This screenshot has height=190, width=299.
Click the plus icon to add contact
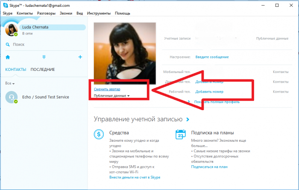tap(80, 57)
